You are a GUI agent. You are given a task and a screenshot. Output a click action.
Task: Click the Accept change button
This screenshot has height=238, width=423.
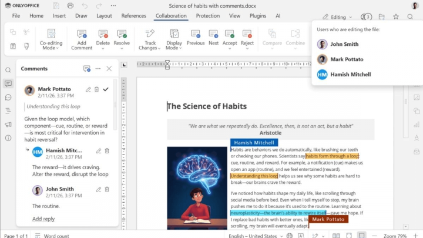click(x=230, y=37)
